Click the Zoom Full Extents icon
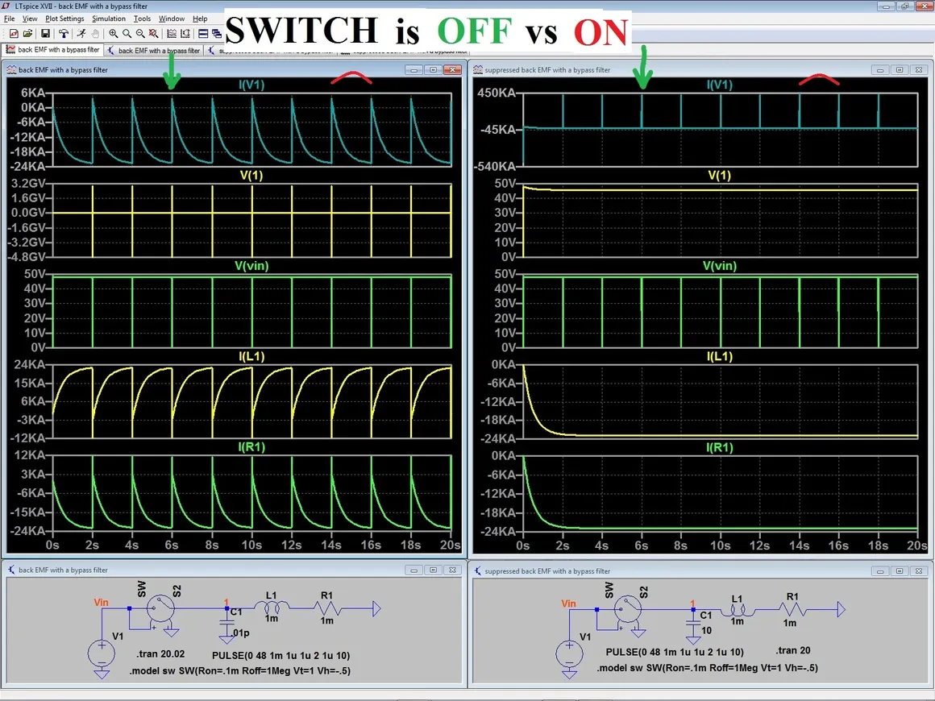 coord(153,34)
